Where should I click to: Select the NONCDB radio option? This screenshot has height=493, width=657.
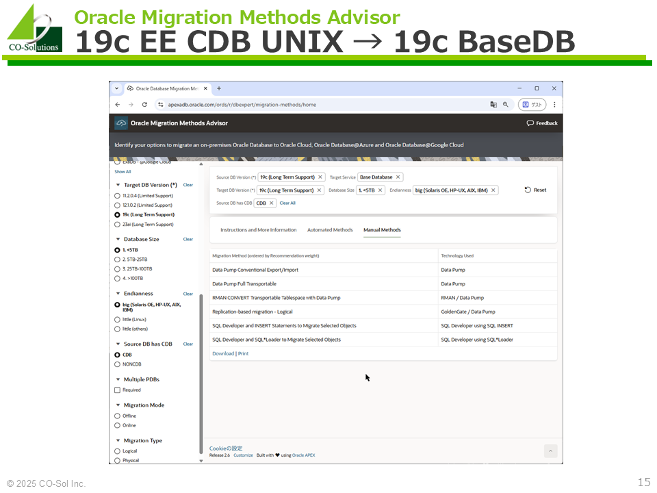pyautogui.click(x=117, y=365)
